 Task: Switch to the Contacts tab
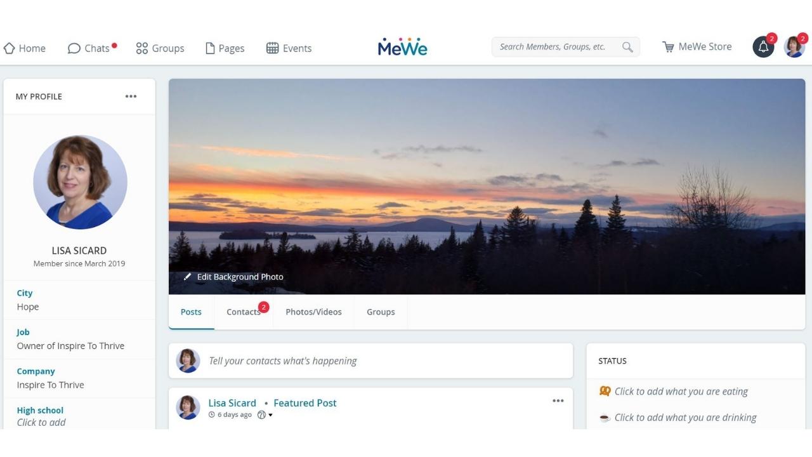point(244,312)
